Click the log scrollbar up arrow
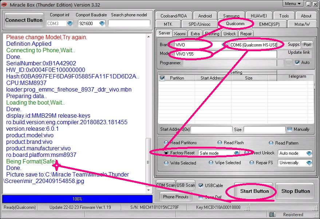 pos(149,37)
